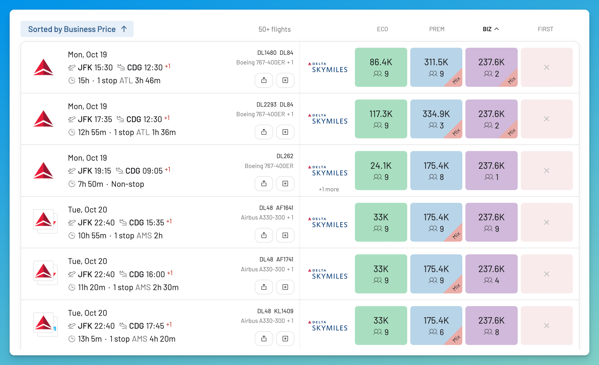Click unavailable First X in DL262 row
Viewport: 599px width, 365px height.
click(547, 171)
